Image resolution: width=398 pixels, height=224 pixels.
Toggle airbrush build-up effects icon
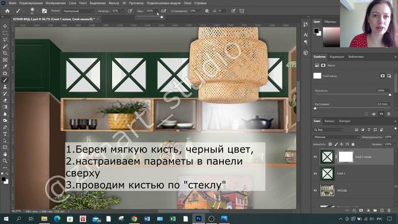coord(164,11)
